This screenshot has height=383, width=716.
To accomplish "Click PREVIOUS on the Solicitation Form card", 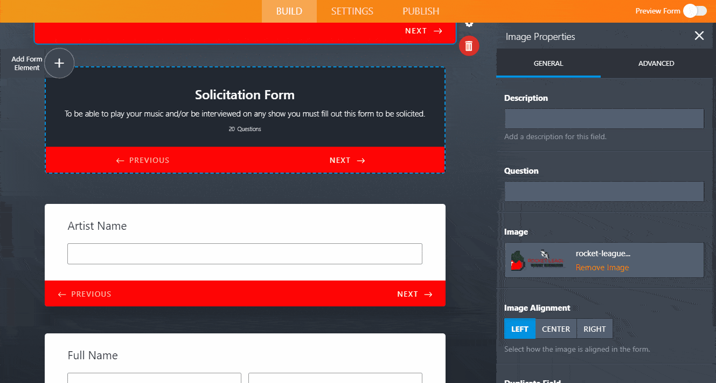I will point(143,160).
